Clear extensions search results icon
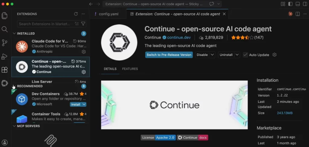Screen dimensions: 309x147 pos(77,24)
